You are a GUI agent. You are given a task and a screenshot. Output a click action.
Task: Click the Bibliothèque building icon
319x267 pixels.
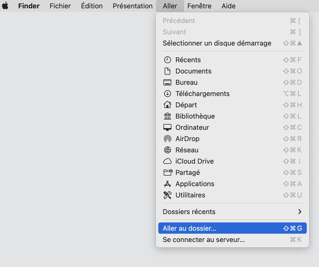(x=167, y=116)
